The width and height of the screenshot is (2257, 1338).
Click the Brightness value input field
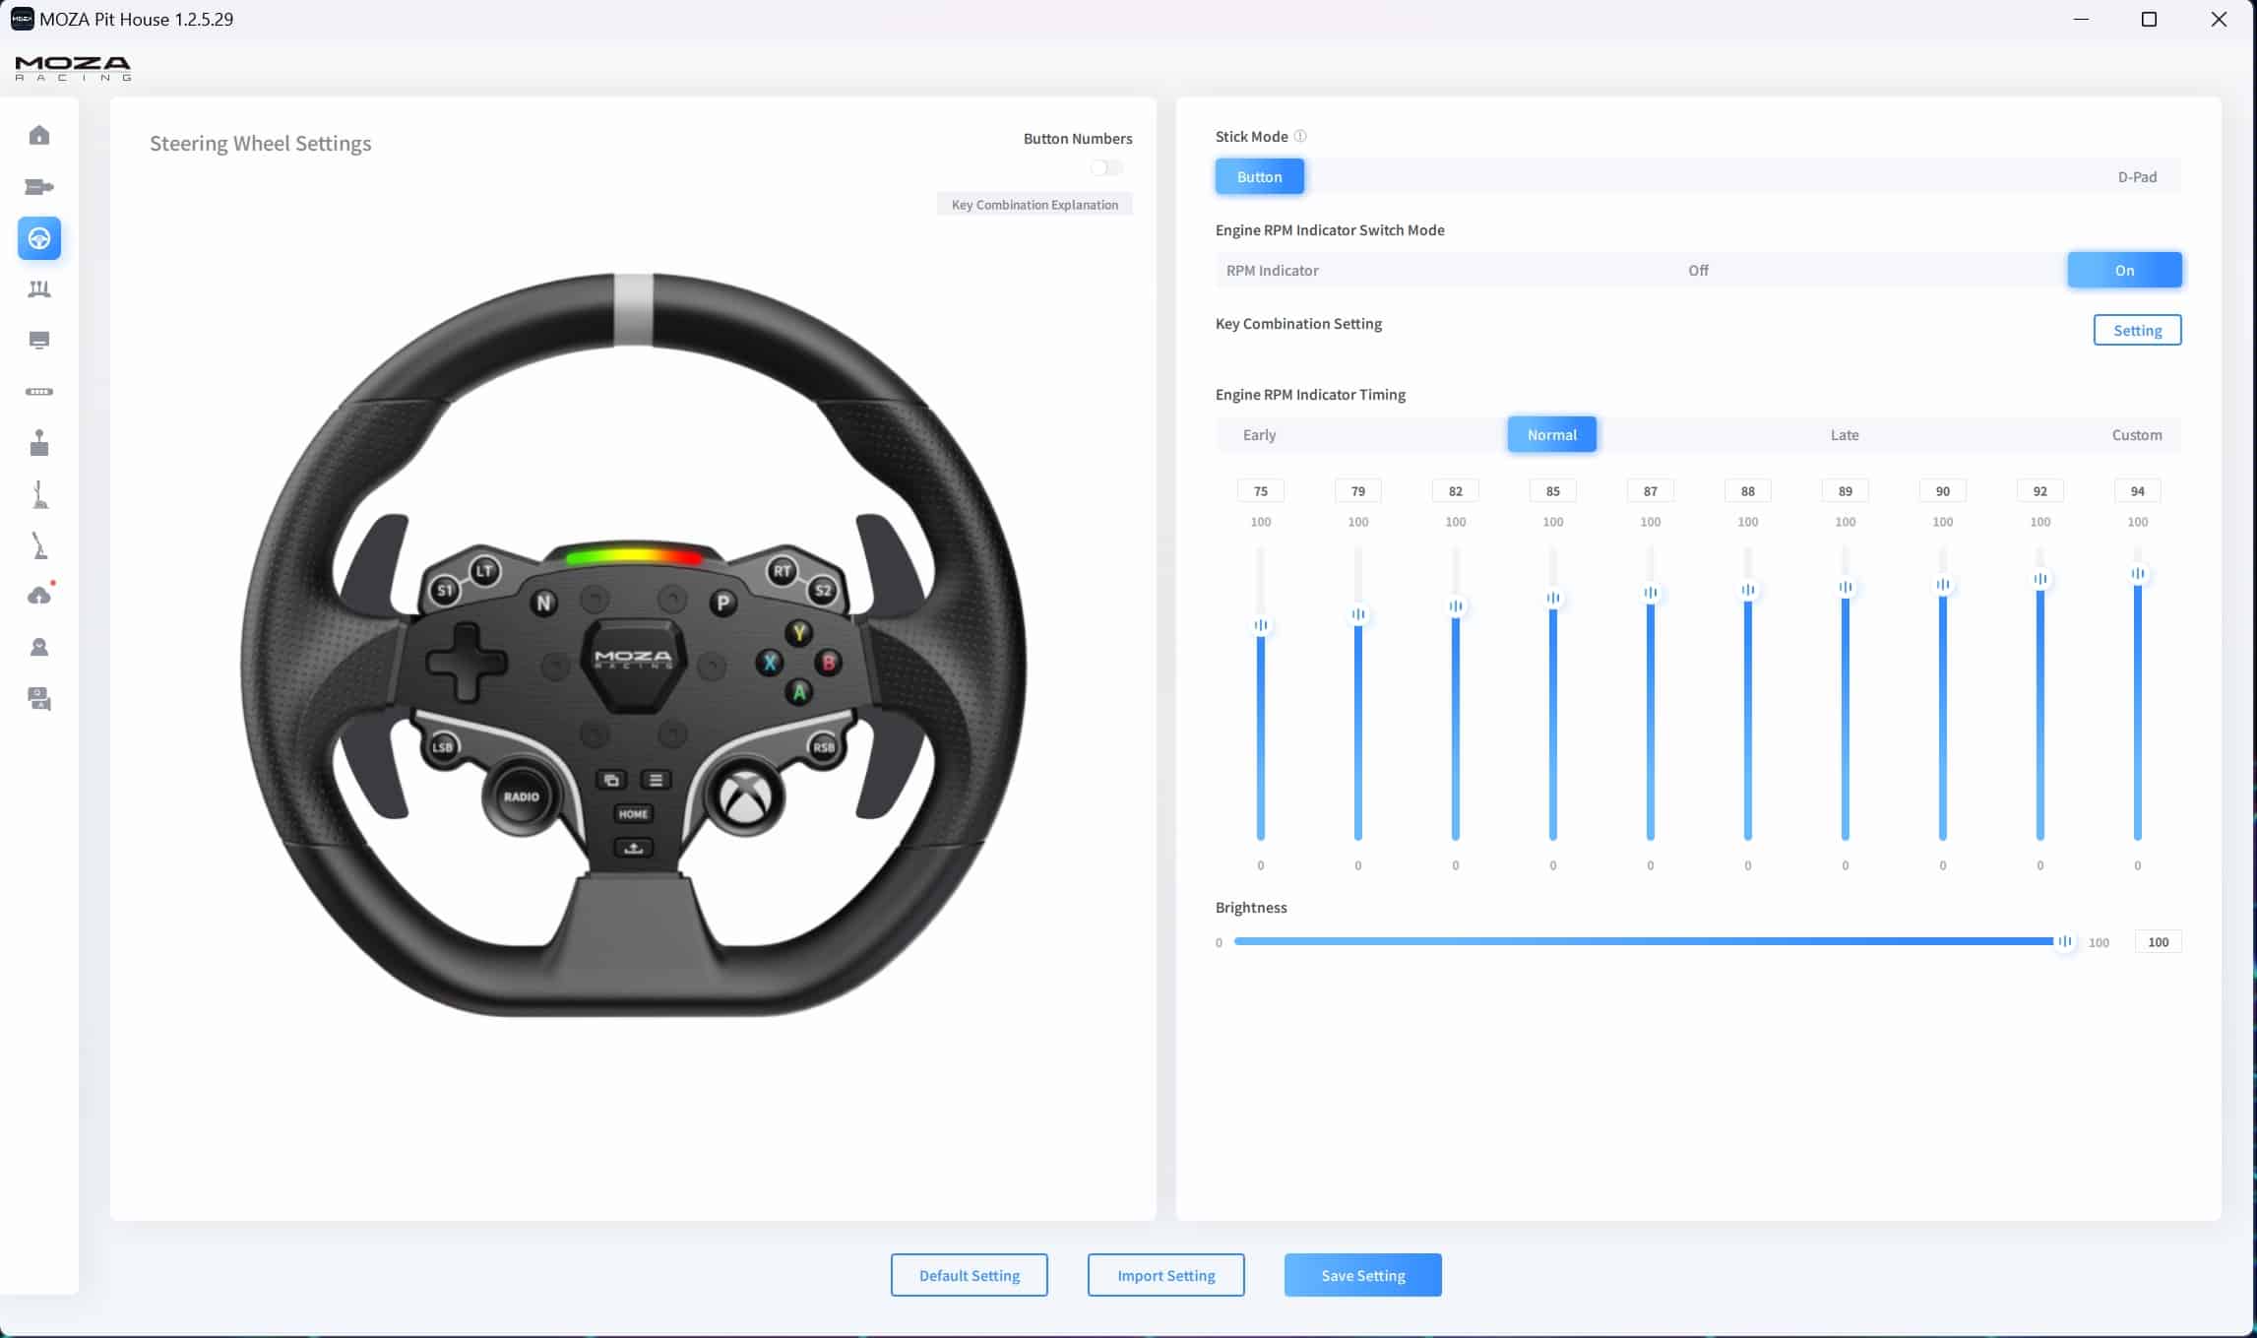click(x=2158, y=942)
